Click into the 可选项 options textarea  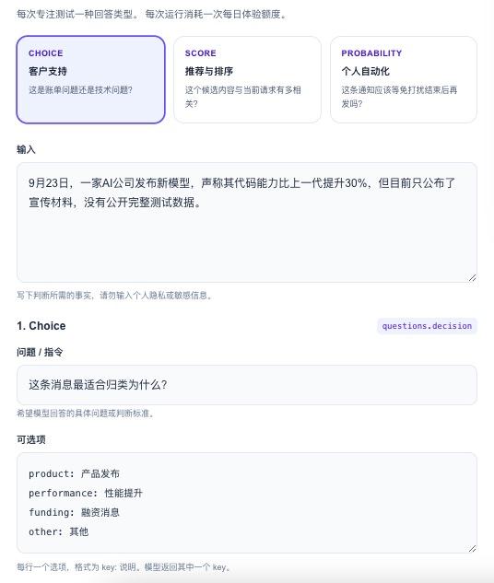point(247,503)
